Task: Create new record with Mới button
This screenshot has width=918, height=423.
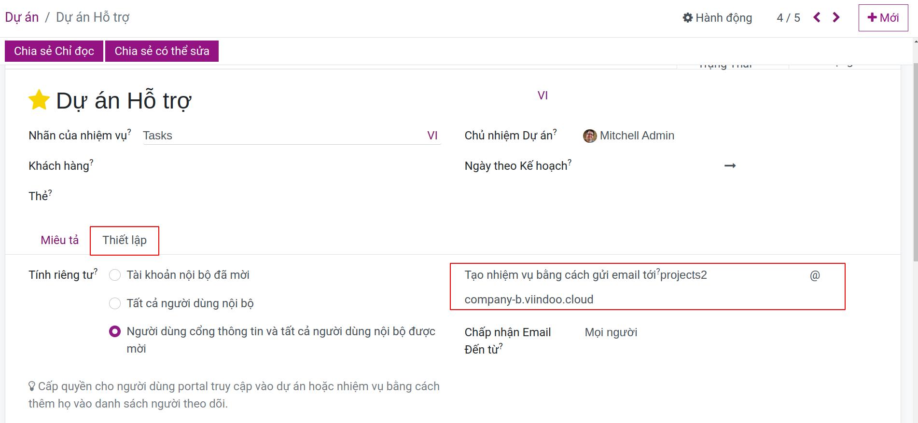Action: pos(883,18)
